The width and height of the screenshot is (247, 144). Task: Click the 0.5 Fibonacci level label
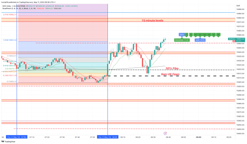click(x=11, y=69)
